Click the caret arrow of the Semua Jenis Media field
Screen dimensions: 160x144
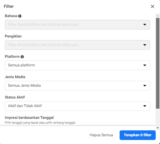(x=144, y=86)
